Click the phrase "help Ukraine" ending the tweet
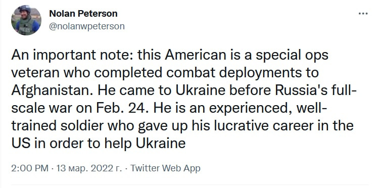Screen dimensions: 379x188 145,144
